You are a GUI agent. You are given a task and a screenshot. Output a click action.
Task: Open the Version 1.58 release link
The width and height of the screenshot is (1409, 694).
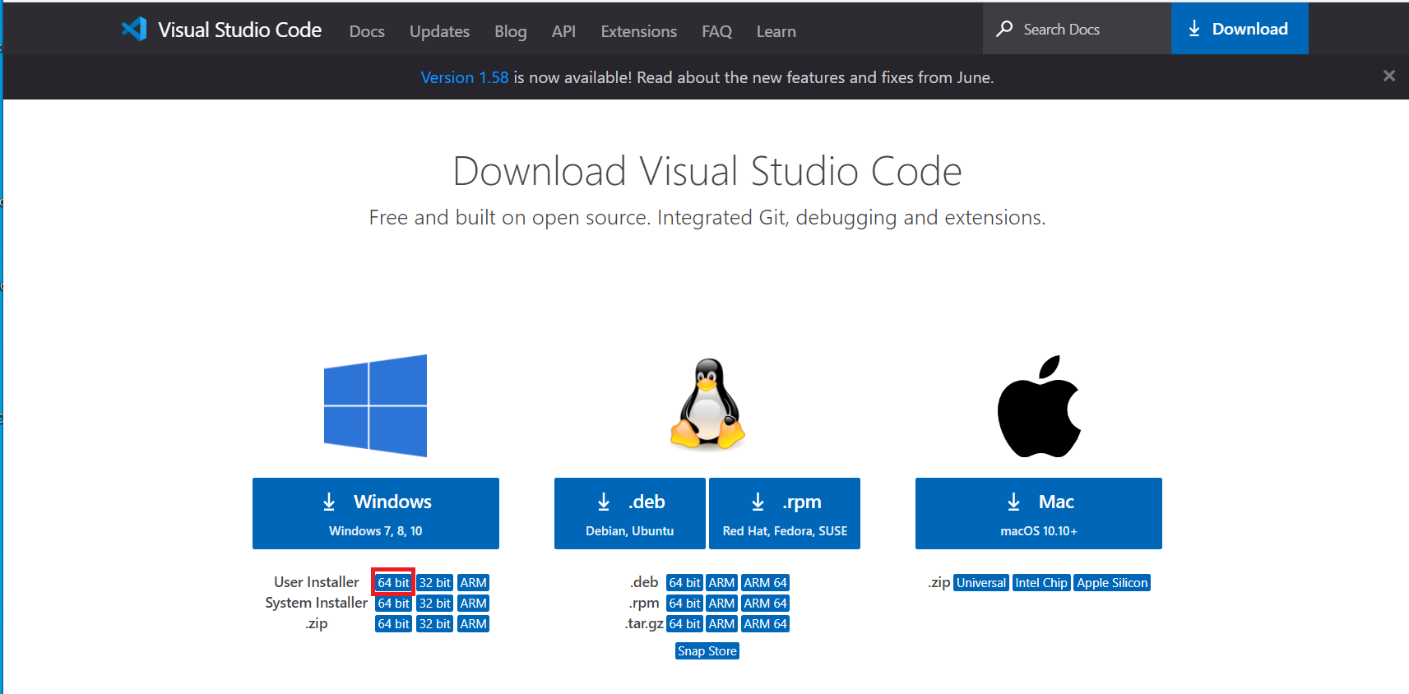pos(465,77)
